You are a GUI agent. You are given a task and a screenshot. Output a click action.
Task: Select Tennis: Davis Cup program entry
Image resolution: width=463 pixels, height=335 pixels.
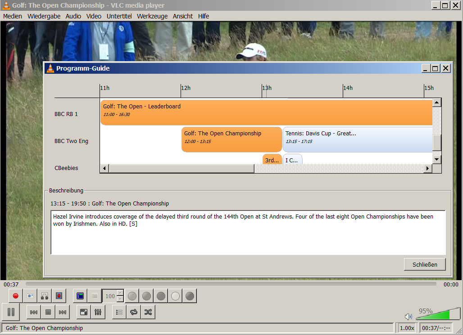coord(358,139)
